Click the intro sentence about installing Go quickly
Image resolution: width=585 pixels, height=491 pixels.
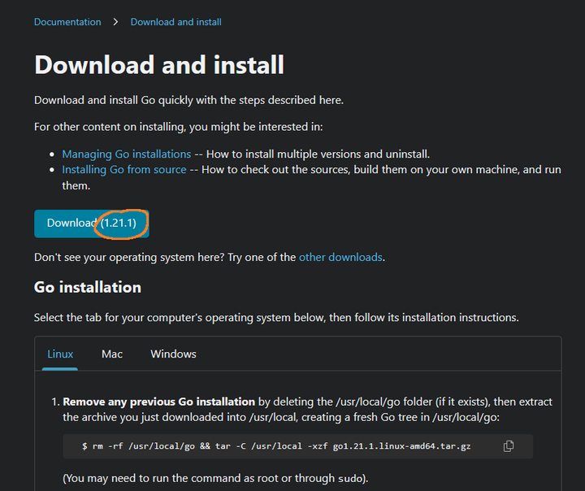click(x=188, y=100)
